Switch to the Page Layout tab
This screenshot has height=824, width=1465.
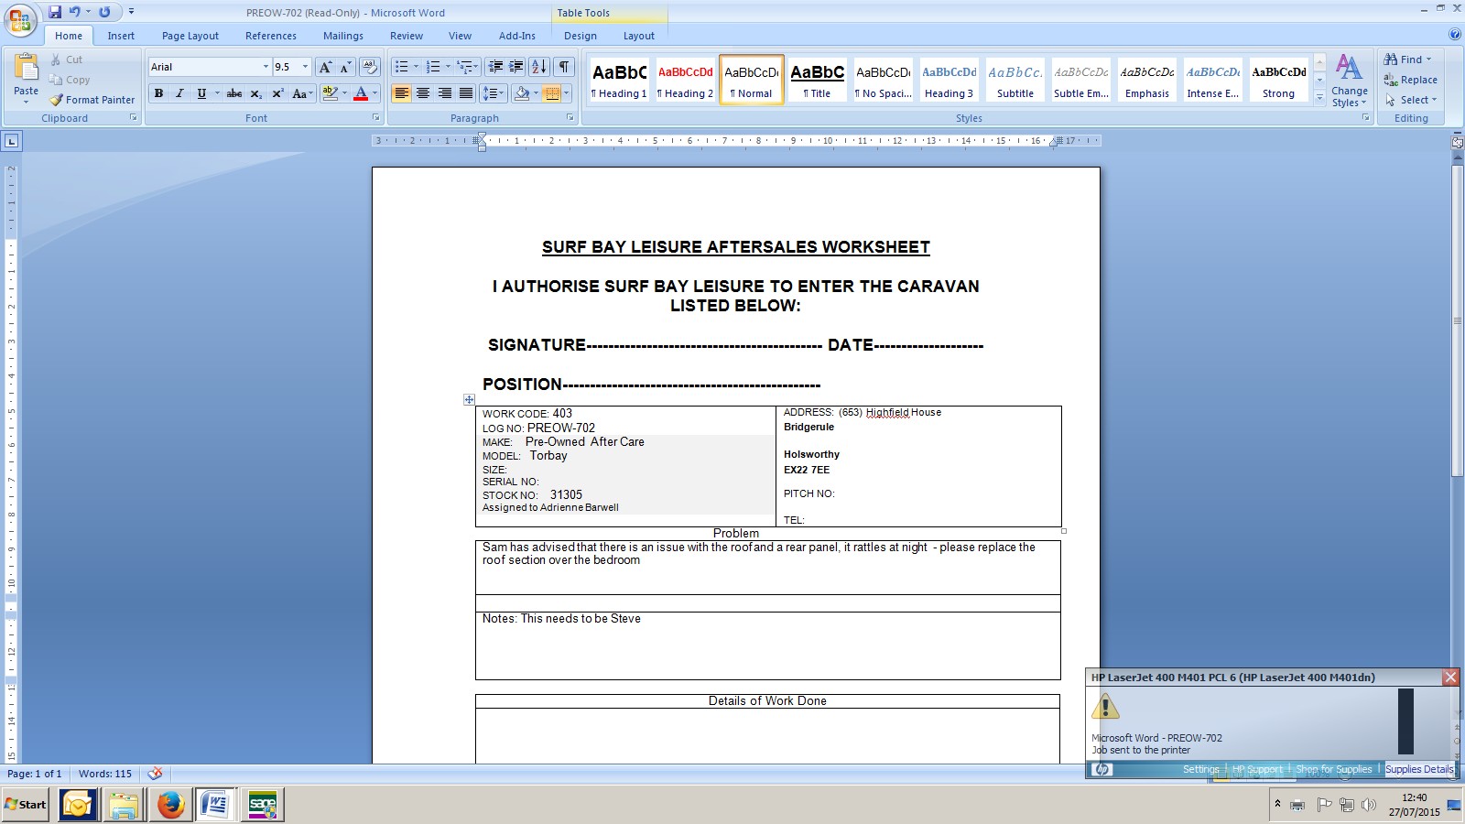[x=190, y=36]
